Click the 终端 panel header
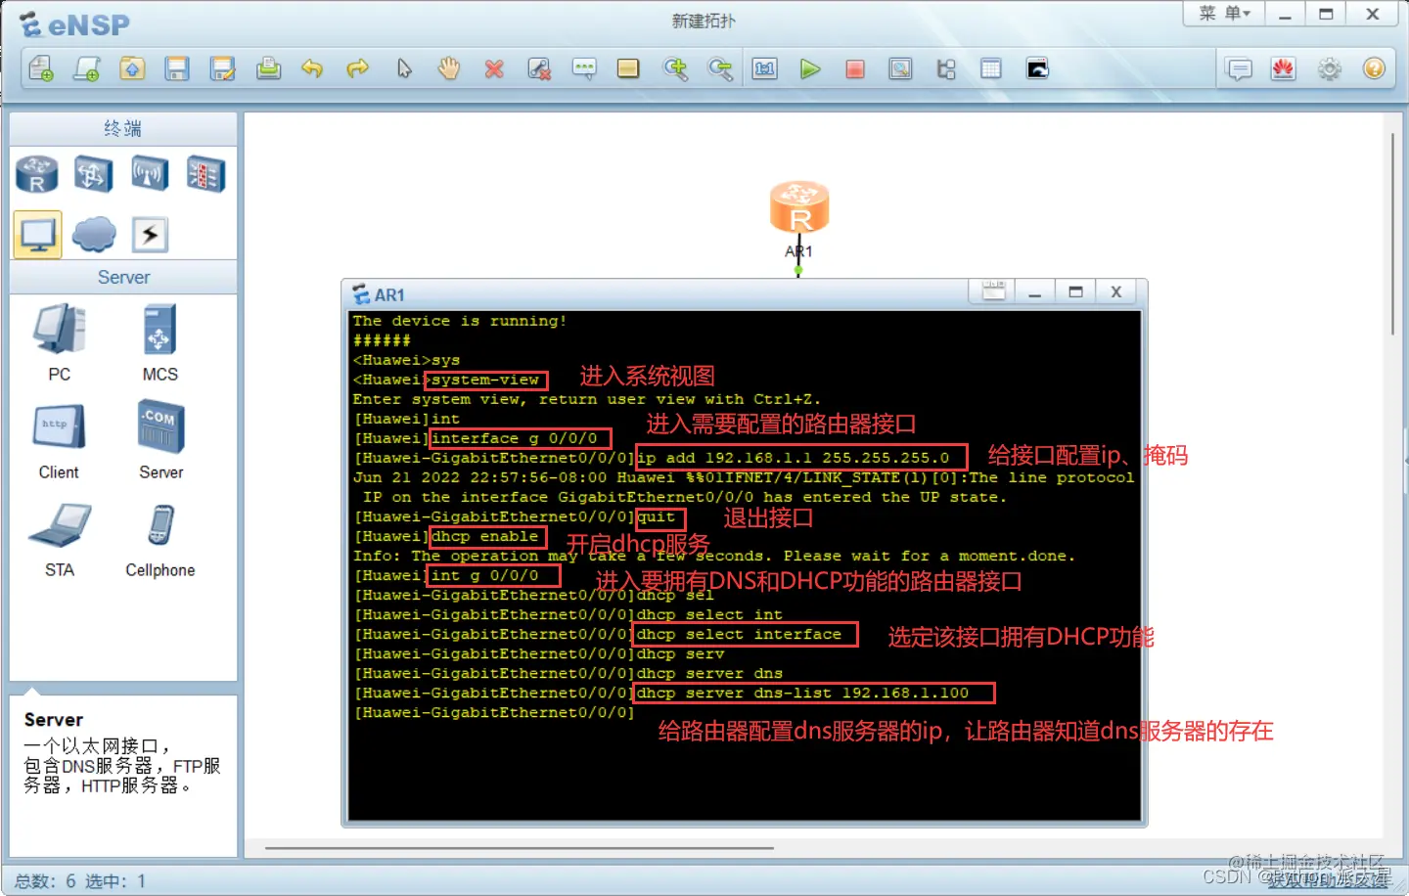The width and height of the screenshot is (1409, 896). pyautogui.click(x=123, y=128)
